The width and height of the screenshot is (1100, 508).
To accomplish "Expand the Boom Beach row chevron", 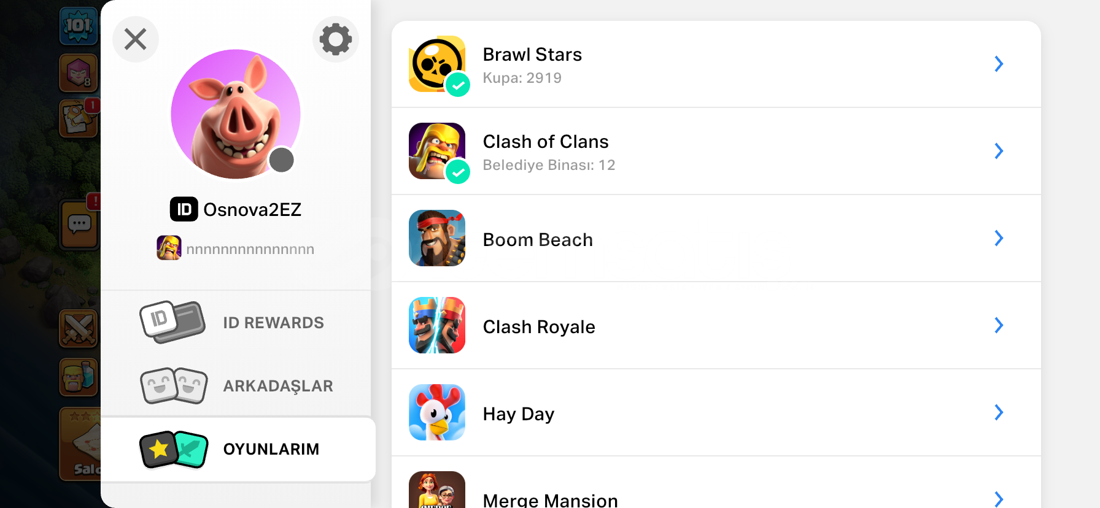I will point(999,238).
